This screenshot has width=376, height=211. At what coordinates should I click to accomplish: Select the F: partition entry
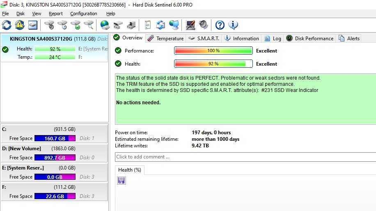click(x=55, y=191)
